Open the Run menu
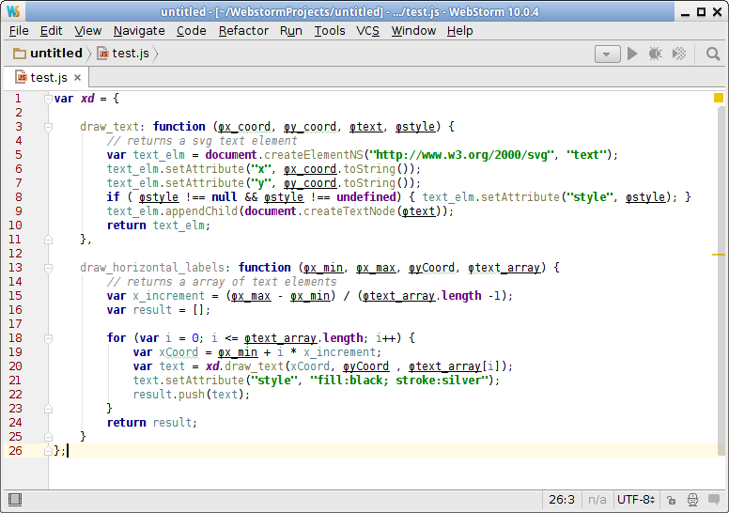Viewport: 729px width, 513px height. (x=291, y=31)
